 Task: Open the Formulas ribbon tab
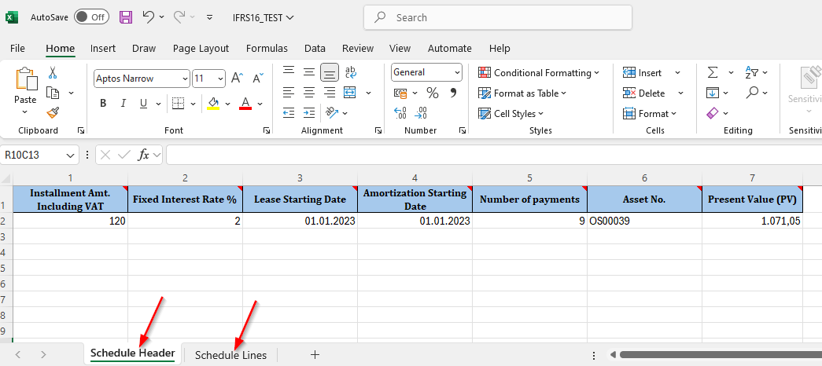[267, 48]
